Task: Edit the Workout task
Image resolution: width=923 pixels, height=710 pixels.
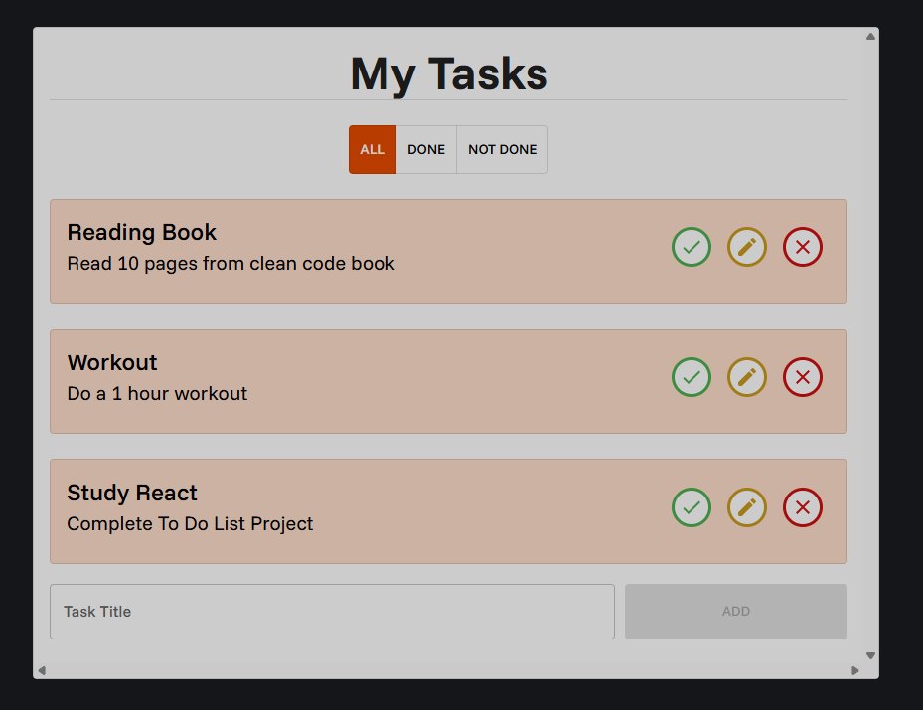Action: click(x=746, y=377)
